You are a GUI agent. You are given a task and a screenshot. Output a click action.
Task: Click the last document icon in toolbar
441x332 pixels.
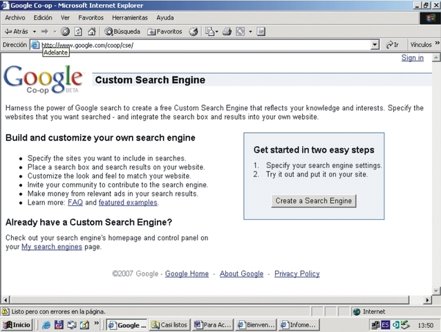[x=261, y=32]
